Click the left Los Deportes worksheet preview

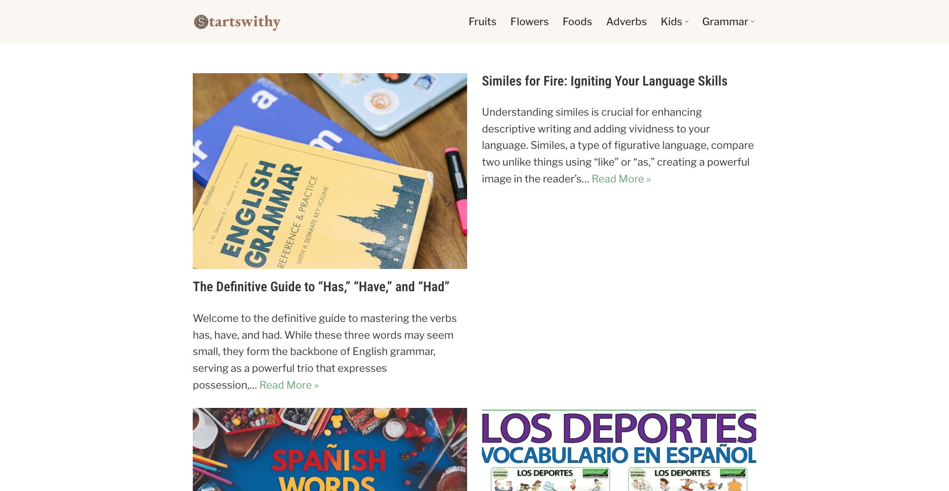coord(550,479)
